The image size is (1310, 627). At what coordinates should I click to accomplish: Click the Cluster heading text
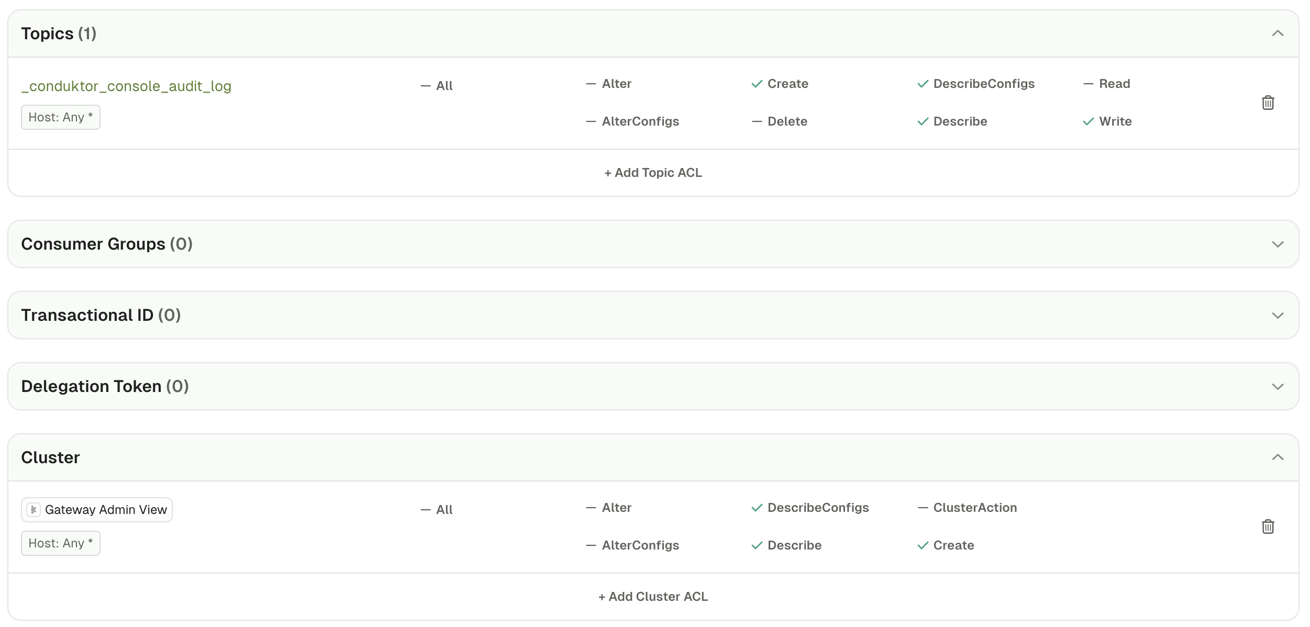pos(50,457)
